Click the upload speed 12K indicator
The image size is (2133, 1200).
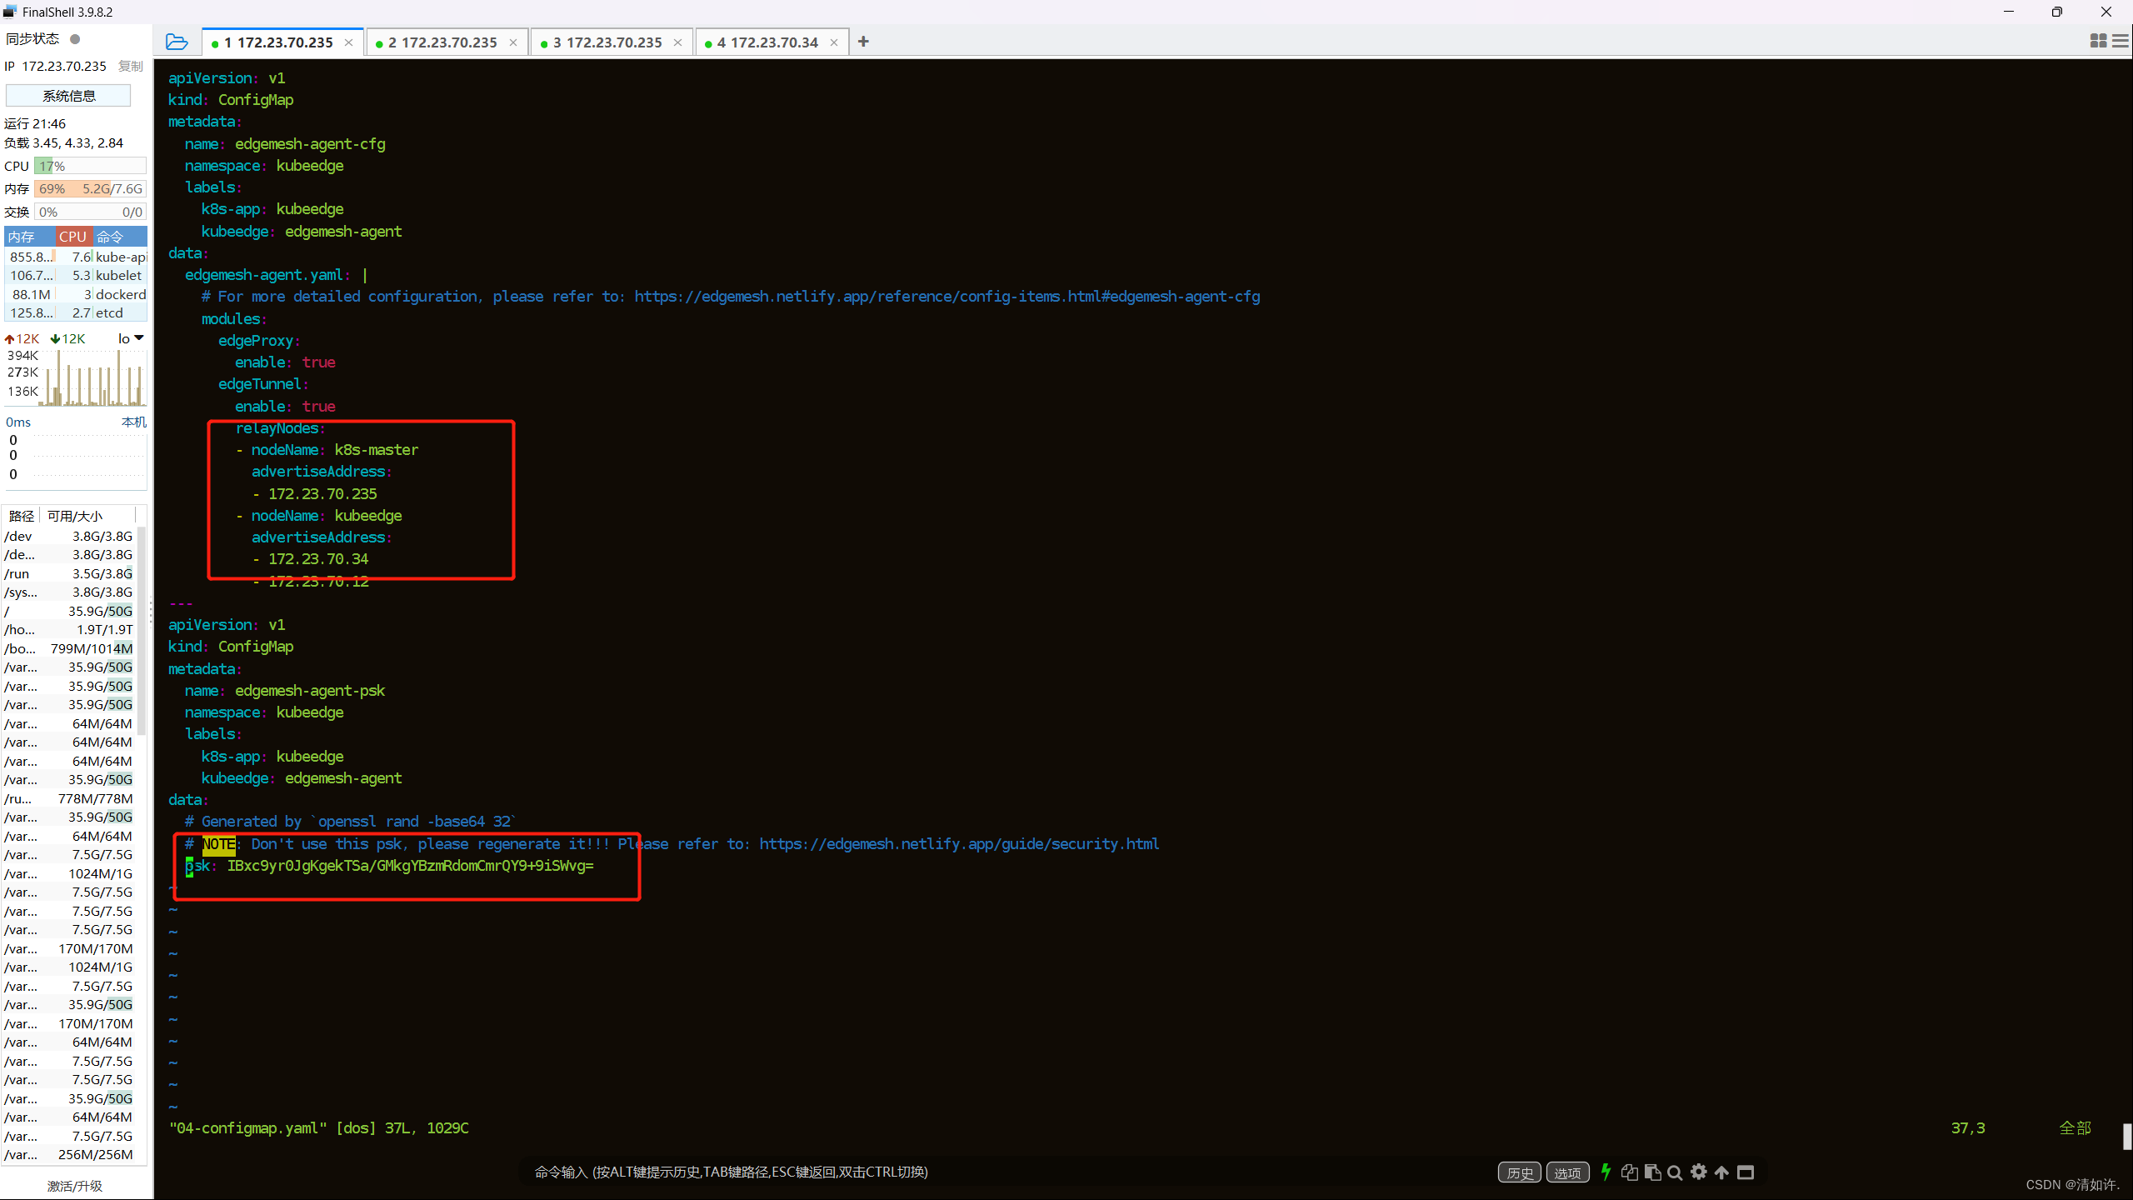click(x=22, y=339)
